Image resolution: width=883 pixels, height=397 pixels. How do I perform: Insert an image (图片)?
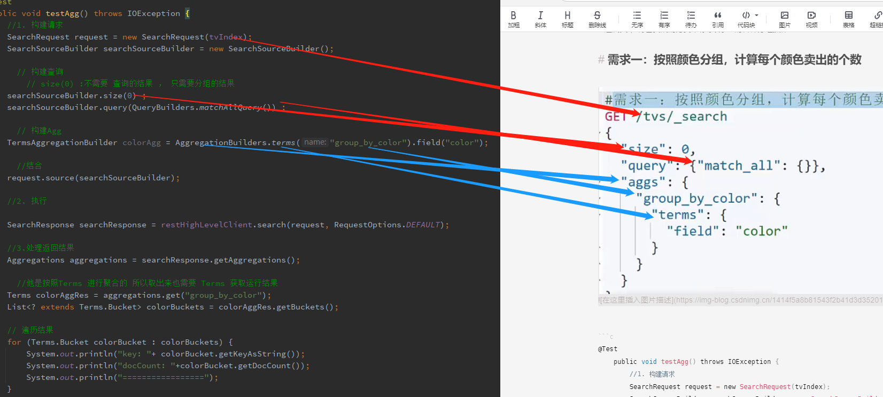tap(785, 19)
